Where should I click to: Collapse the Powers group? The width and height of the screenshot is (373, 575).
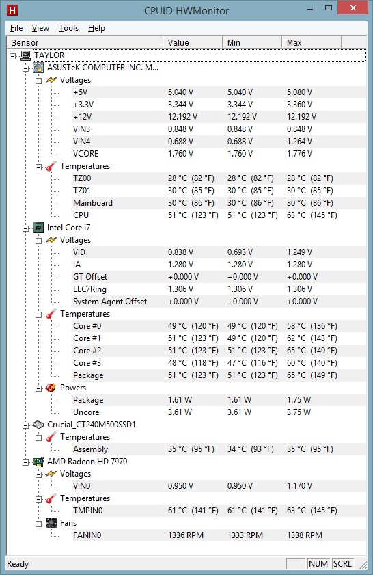pos(38,388)
